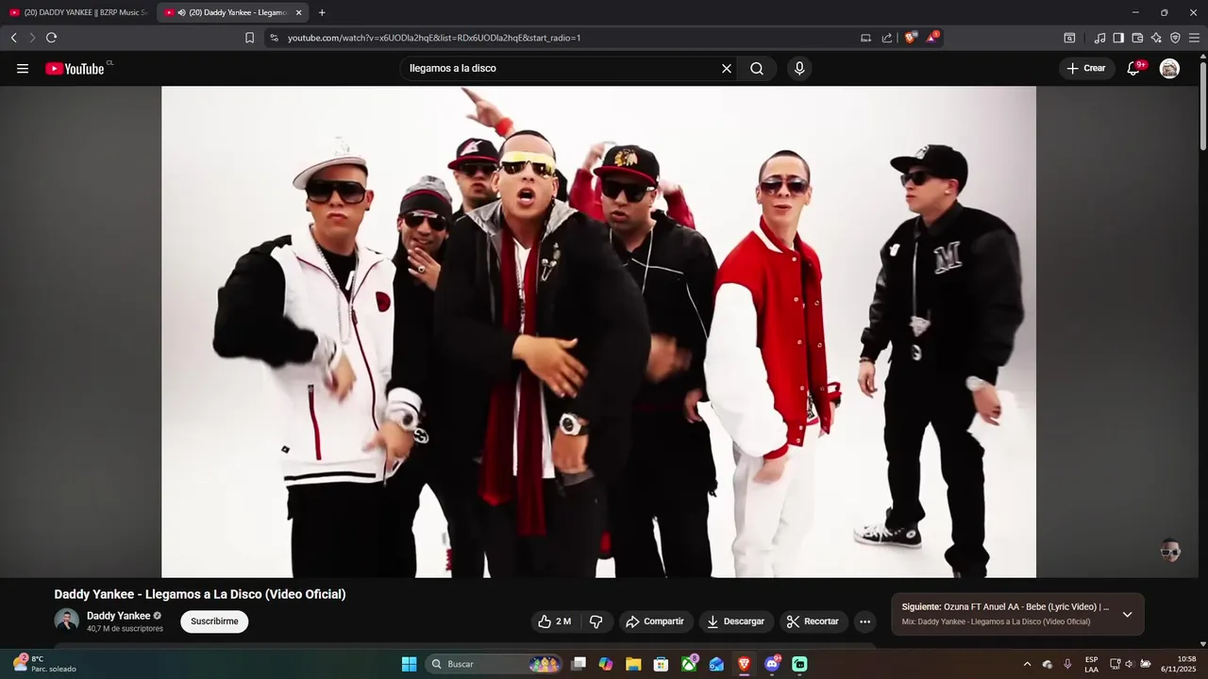
Task: Clear the search query with the X
Action: 727,68
